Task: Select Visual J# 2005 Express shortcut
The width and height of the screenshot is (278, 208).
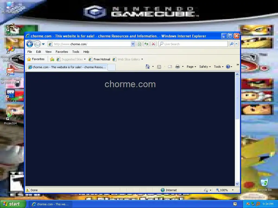Action: 10,76
